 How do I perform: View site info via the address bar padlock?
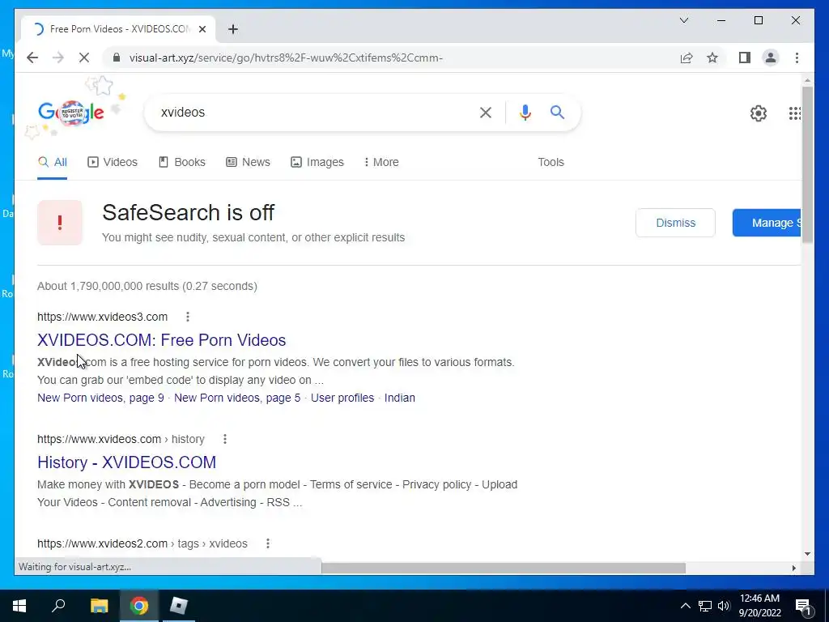coord(117,58)
